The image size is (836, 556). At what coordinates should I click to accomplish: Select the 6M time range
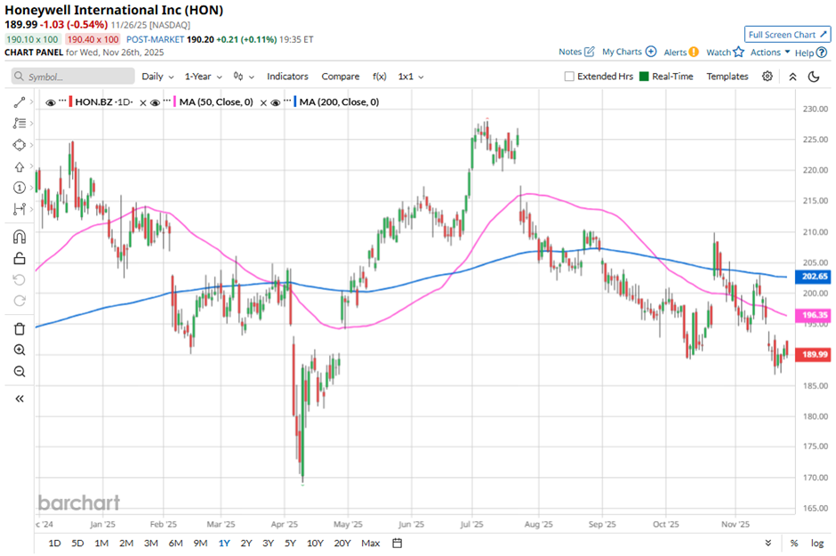175,543
